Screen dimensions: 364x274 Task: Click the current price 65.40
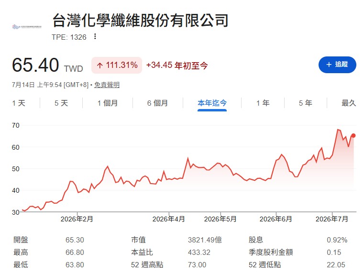35,65
